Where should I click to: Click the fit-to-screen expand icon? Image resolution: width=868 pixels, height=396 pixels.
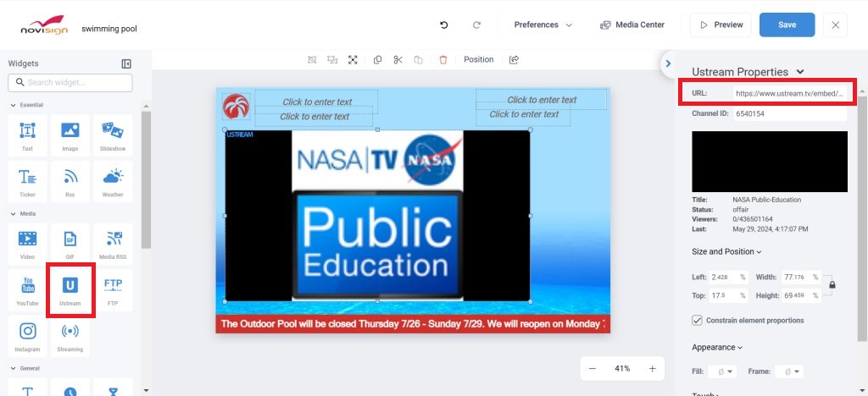pos(353,59)
